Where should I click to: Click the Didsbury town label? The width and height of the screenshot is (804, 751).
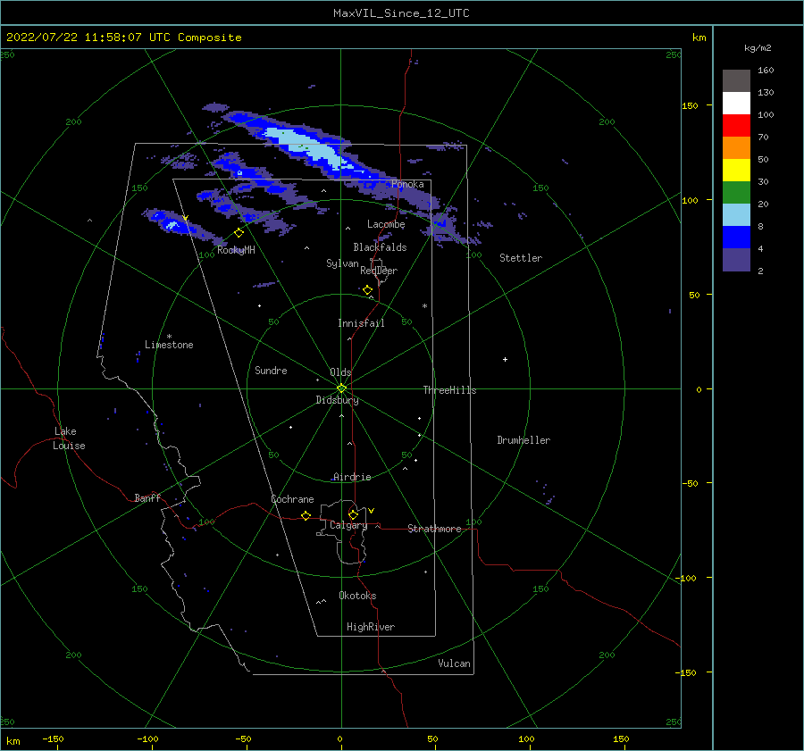point(337,400)
